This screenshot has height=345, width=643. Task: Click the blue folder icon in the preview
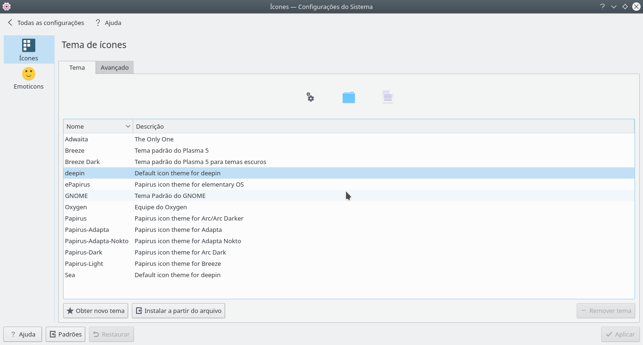348,97
